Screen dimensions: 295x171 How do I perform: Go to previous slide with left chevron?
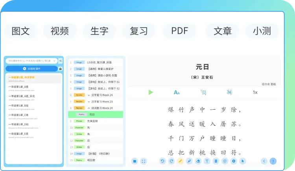click(264, 161)
